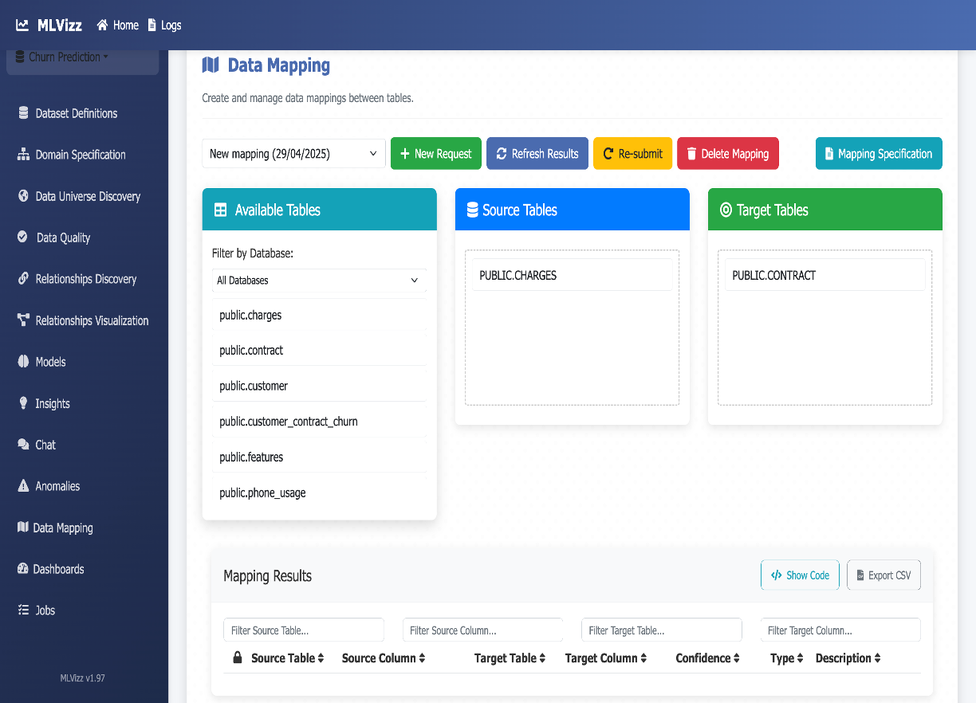
Task: Click the Anomalies warning triangle icon
Action: [23, 486]
